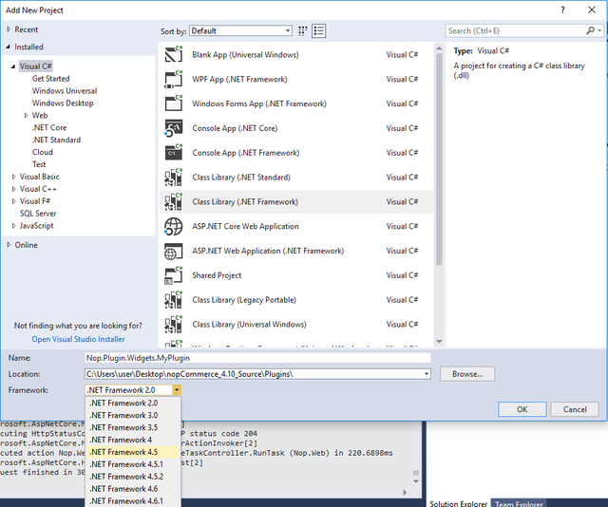This screenshot has height=507, width=608.
Task: Expand the Web tree node
Action: [x=26, y=115]
